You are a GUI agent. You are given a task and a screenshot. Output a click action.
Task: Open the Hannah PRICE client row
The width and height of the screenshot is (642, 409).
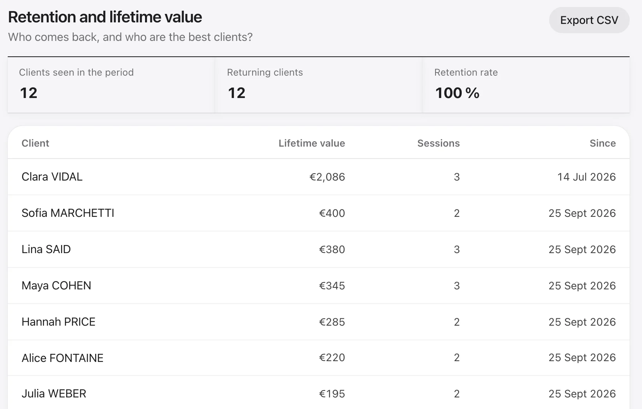(319, 322)
